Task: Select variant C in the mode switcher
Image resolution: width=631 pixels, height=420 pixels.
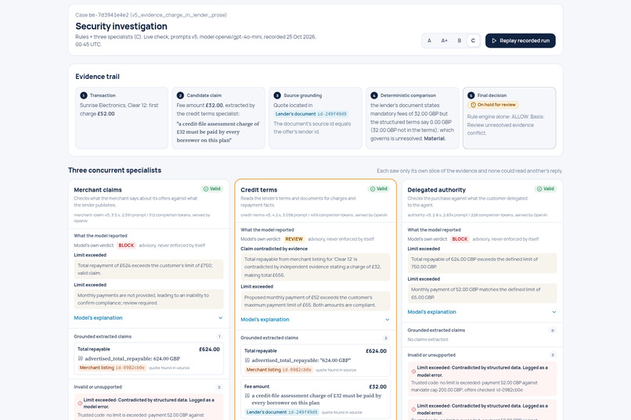Action: tap(473, 41)
